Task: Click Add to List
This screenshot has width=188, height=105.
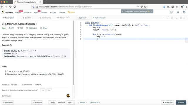Action: (x=32, y=28)
